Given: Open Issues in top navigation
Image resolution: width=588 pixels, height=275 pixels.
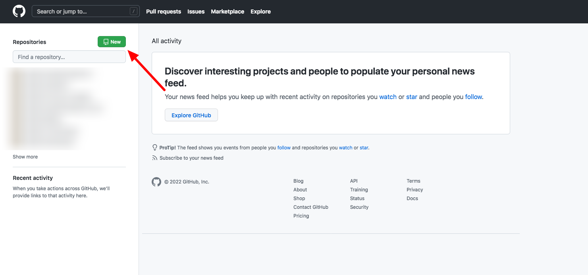Looking at the screenshot, I should [x=196, y=11].
